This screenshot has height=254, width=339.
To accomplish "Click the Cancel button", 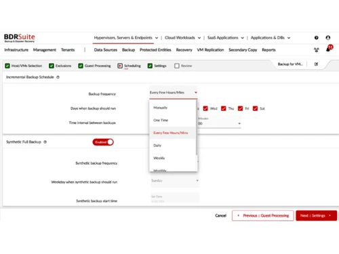I will click(221, 215).
